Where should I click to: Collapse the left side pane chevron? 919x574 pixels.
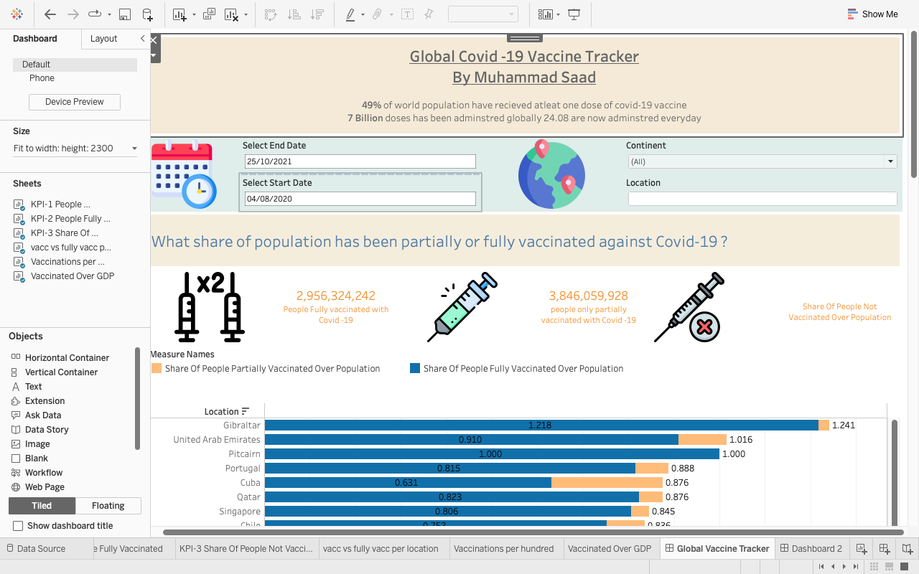142,39
